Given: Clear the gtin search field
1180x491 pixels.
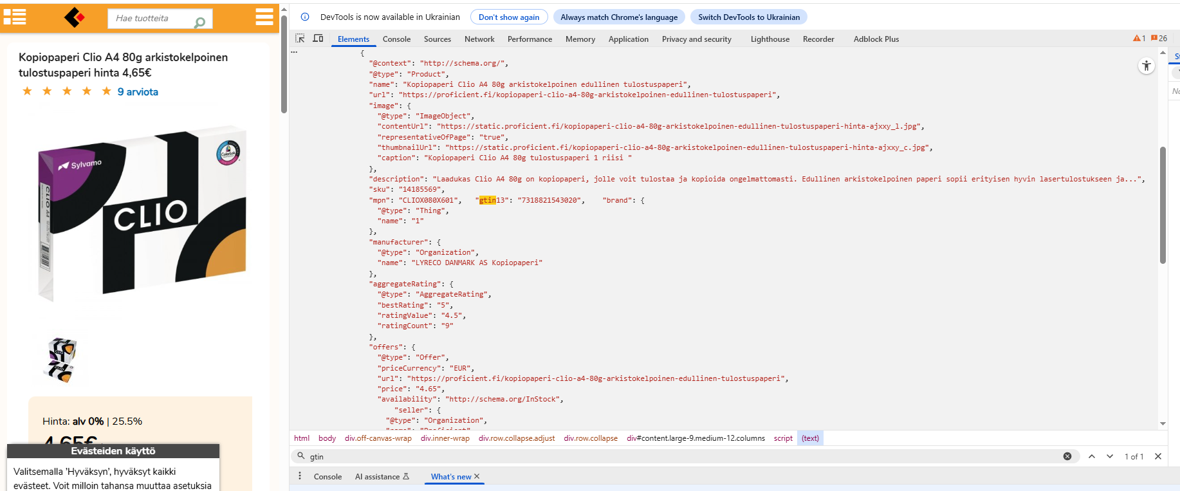Looking at the screenshot, I should click(x=1067, y=456).
